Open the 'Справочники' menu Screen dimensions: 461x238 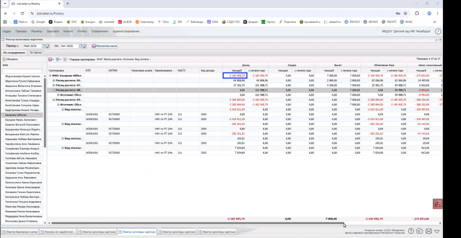[x=100, y=31]
